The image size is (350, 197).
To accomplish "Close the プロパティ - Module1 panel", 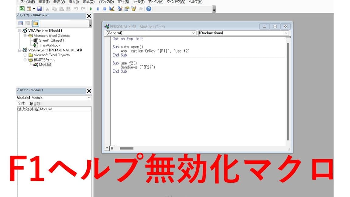I will tap(89, 91).
